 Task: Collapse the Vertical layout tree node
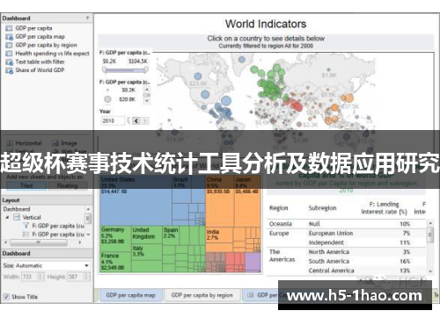7,217
